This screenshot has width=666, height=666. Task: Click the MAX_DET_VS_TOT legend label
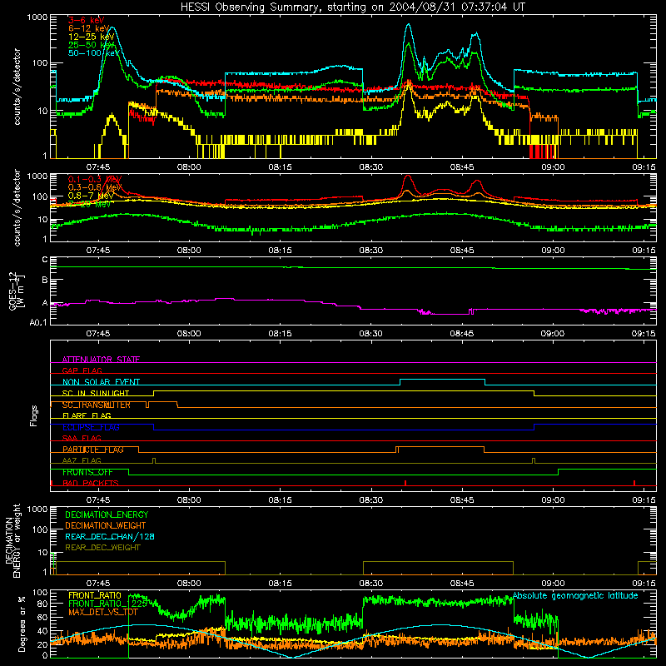click(102, 612)
